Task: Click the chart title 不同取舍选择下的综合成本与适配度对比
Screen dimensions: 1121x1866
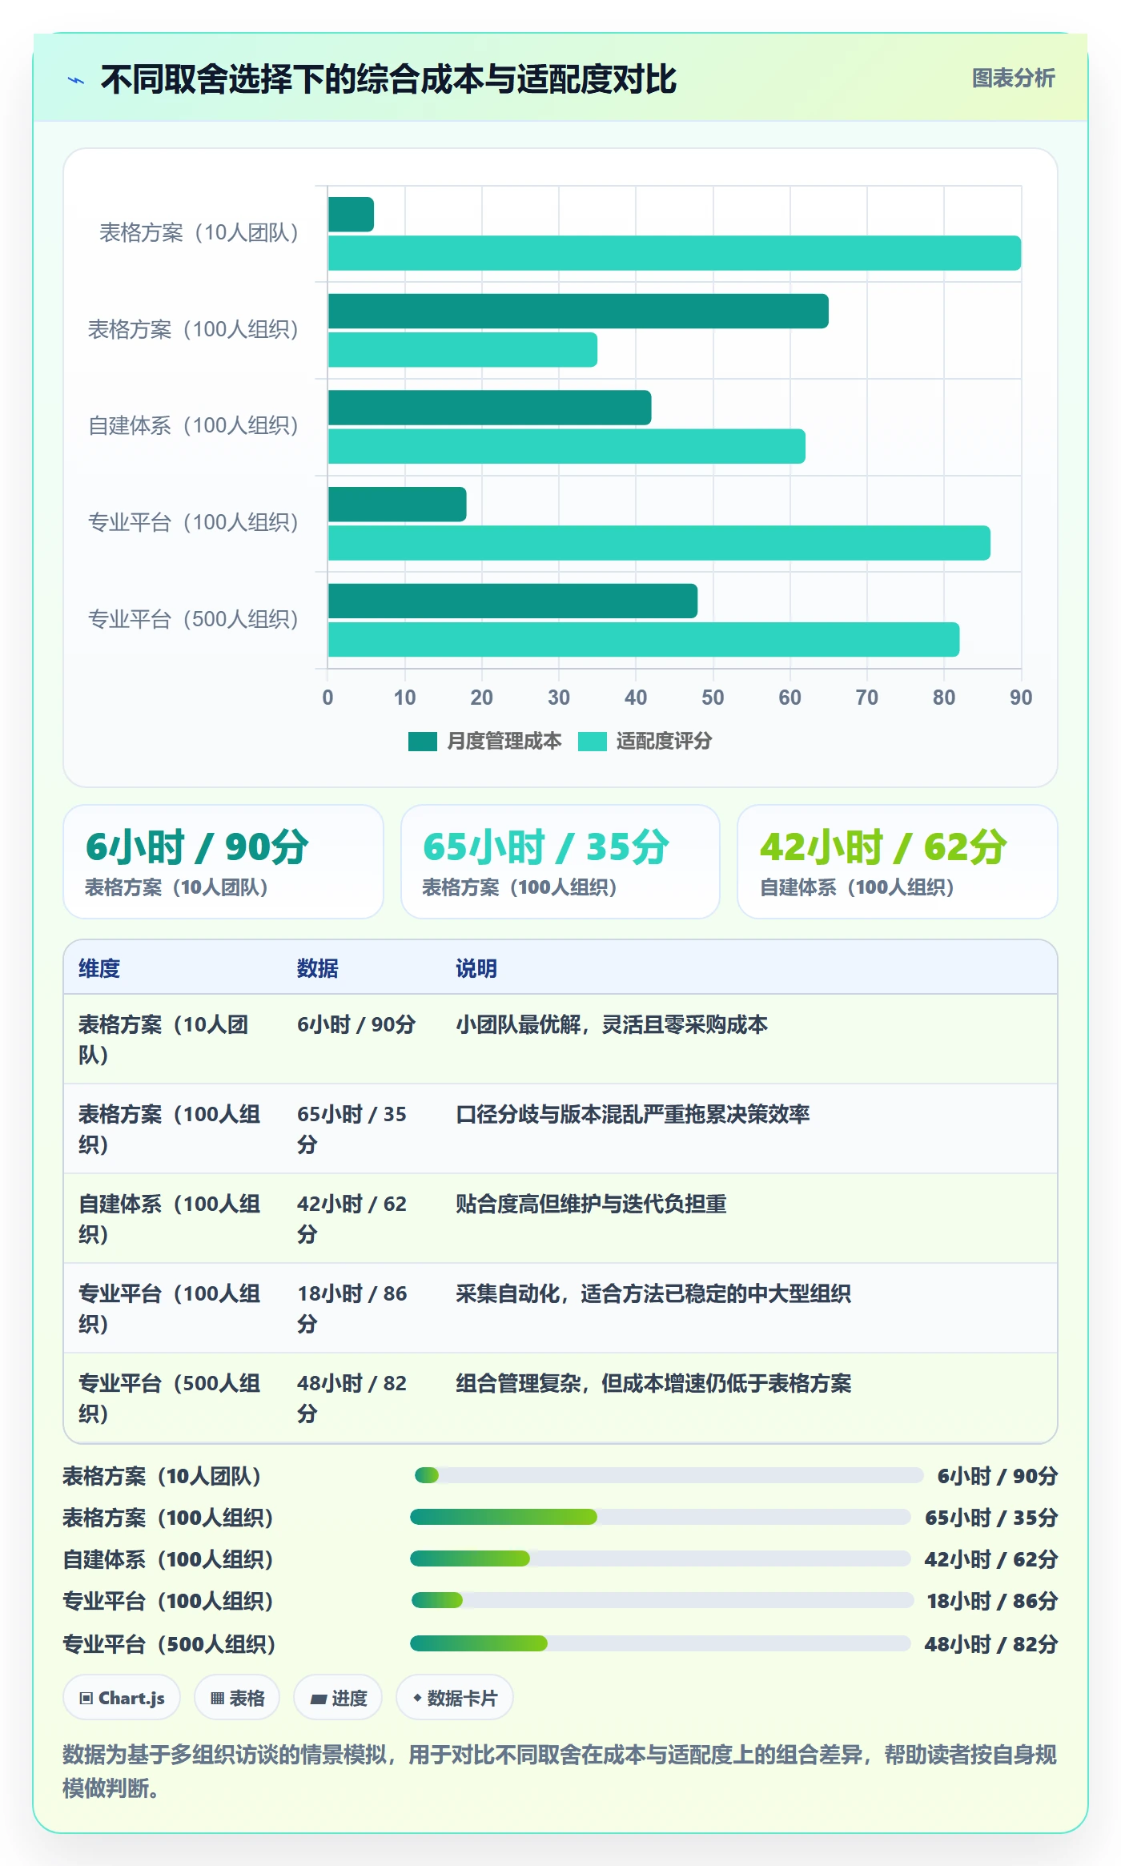Action: tap(389, 79)
